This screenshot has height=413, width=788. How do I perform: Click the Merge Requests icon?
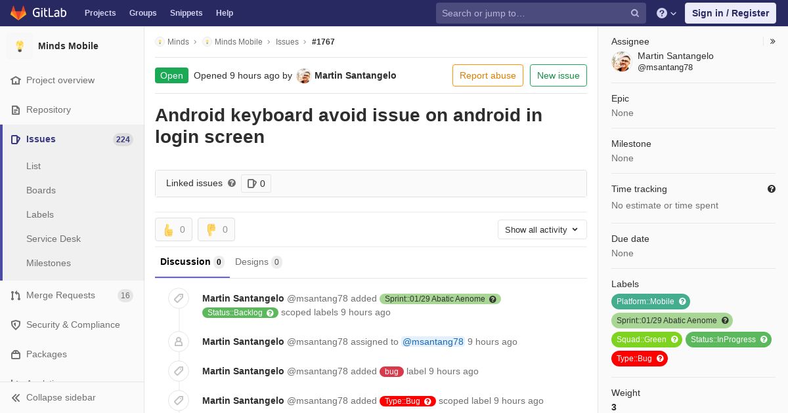tap(16, 296)
